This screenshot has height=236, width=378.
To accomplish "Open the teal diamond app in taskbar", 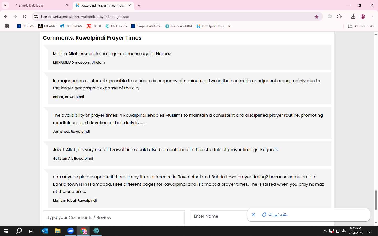I will click(x=96, y=231).
